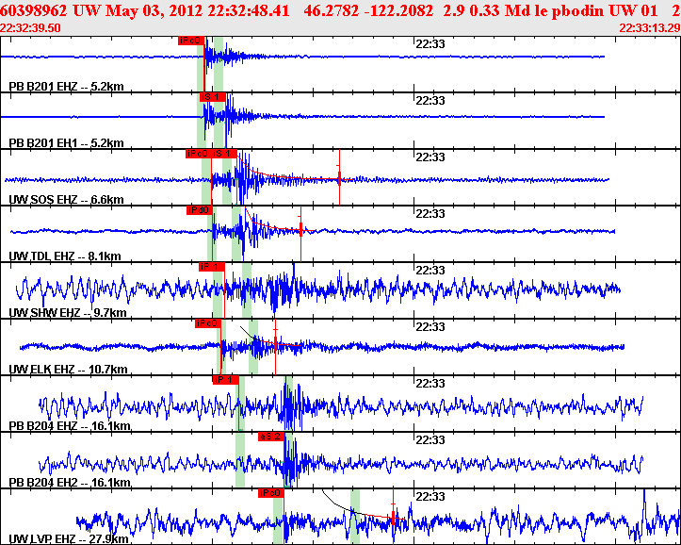Image resolution: width=681 pixels, height=545 pixels.
Task: Click the end time 22:33:13.29
Action: click(650, 28)
